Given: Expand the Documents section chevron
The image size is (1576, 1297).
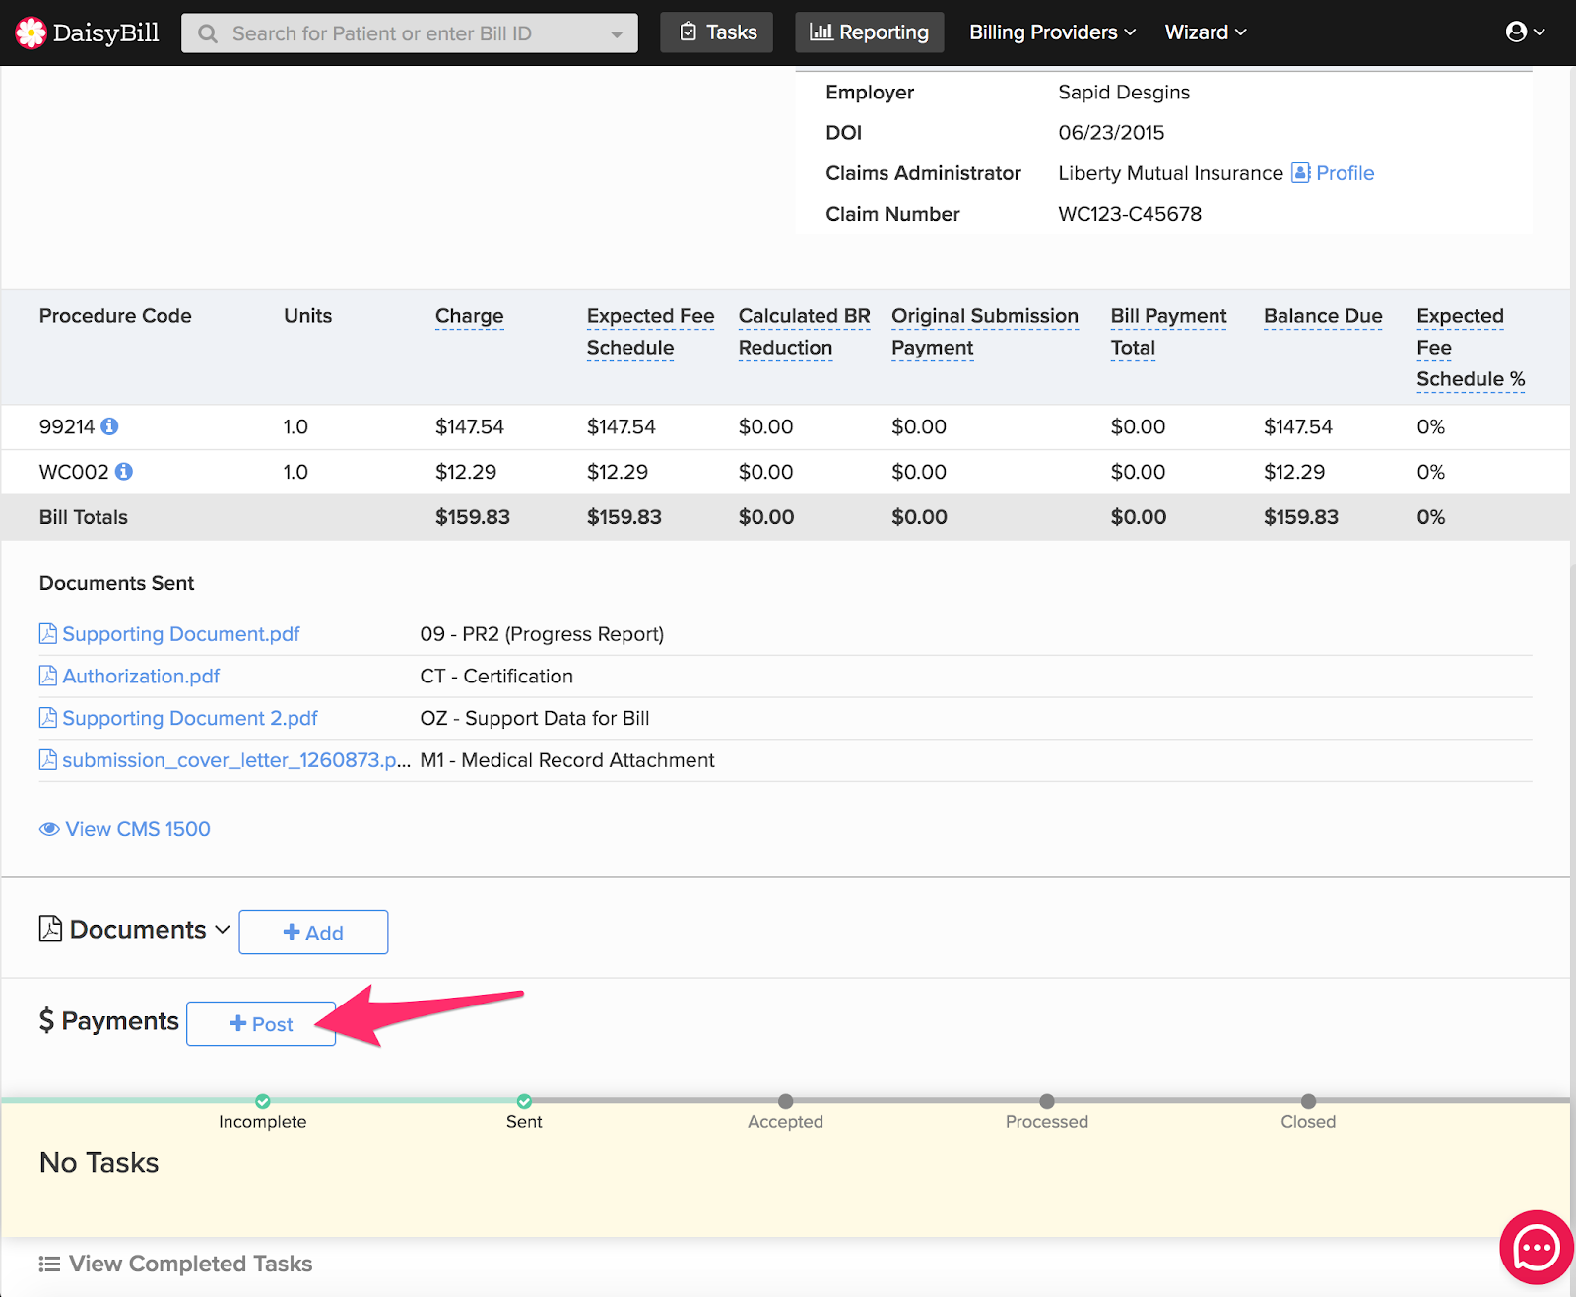Looking at the screenshot, I should [x=223, y=930].
